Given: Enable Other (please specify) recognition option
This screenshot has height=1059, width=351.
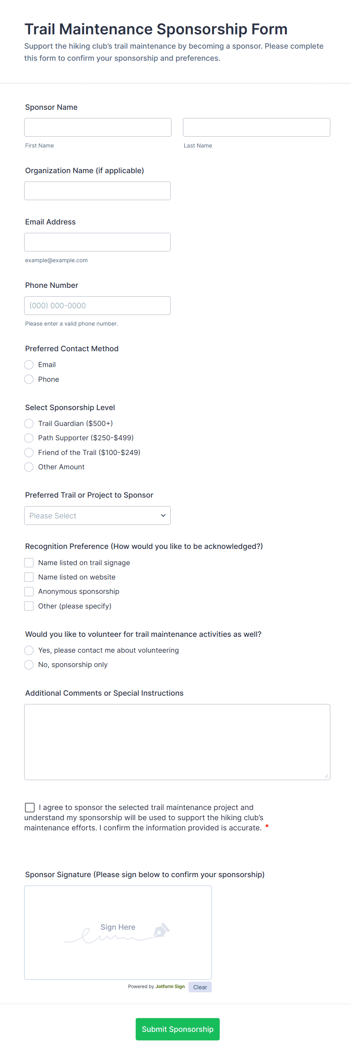Looking at the screenshot, I should pyautogui.click(x=29, y=606).
